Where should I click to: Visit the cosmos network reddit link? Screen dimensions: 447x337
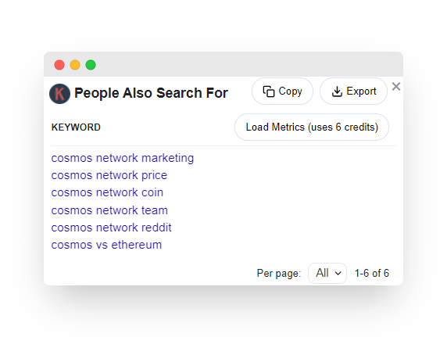click(111, 228)
